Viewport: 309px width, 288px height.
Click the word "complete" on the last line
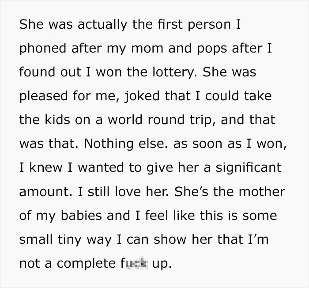click(86, 264)
